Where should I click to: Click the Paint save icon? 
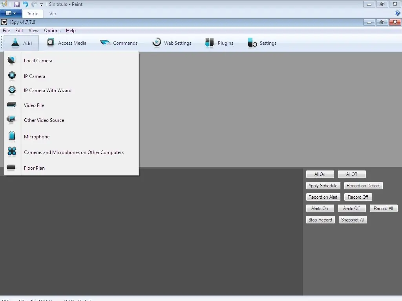click(17, 4)
